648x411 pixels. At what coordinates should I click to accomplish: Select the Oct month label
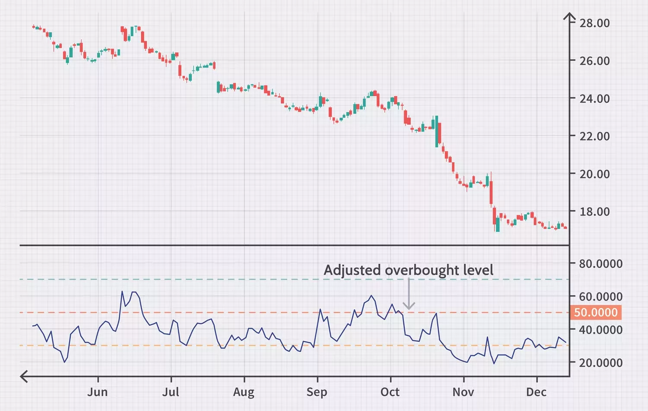(x=390, y=392)
